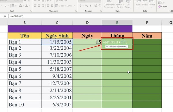Open Cell Styles gallery

click(128, 4)
